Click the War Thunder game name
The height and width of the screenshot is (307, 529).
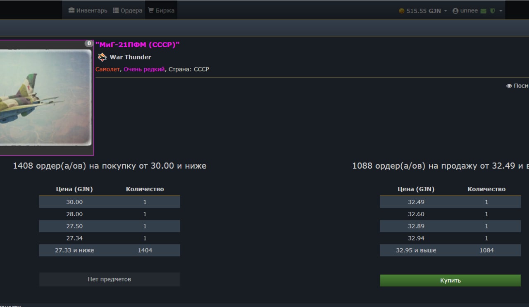pos(130,57)
